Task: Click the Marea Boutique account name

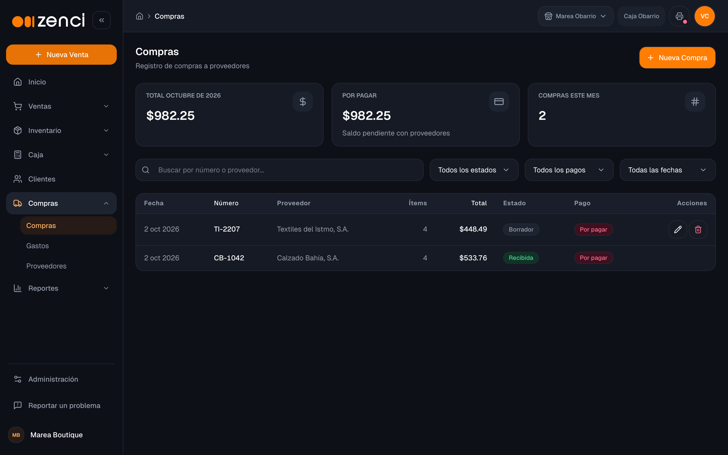Action: (x=57, y=435)
